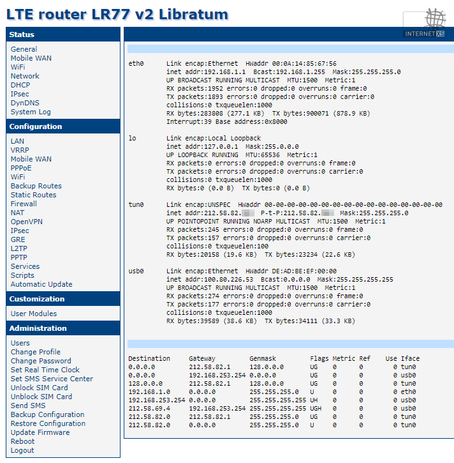The width and height of the screenshot is (454, 463).
Task: Open VRRP configuration
Action: (x=20, y=150)
